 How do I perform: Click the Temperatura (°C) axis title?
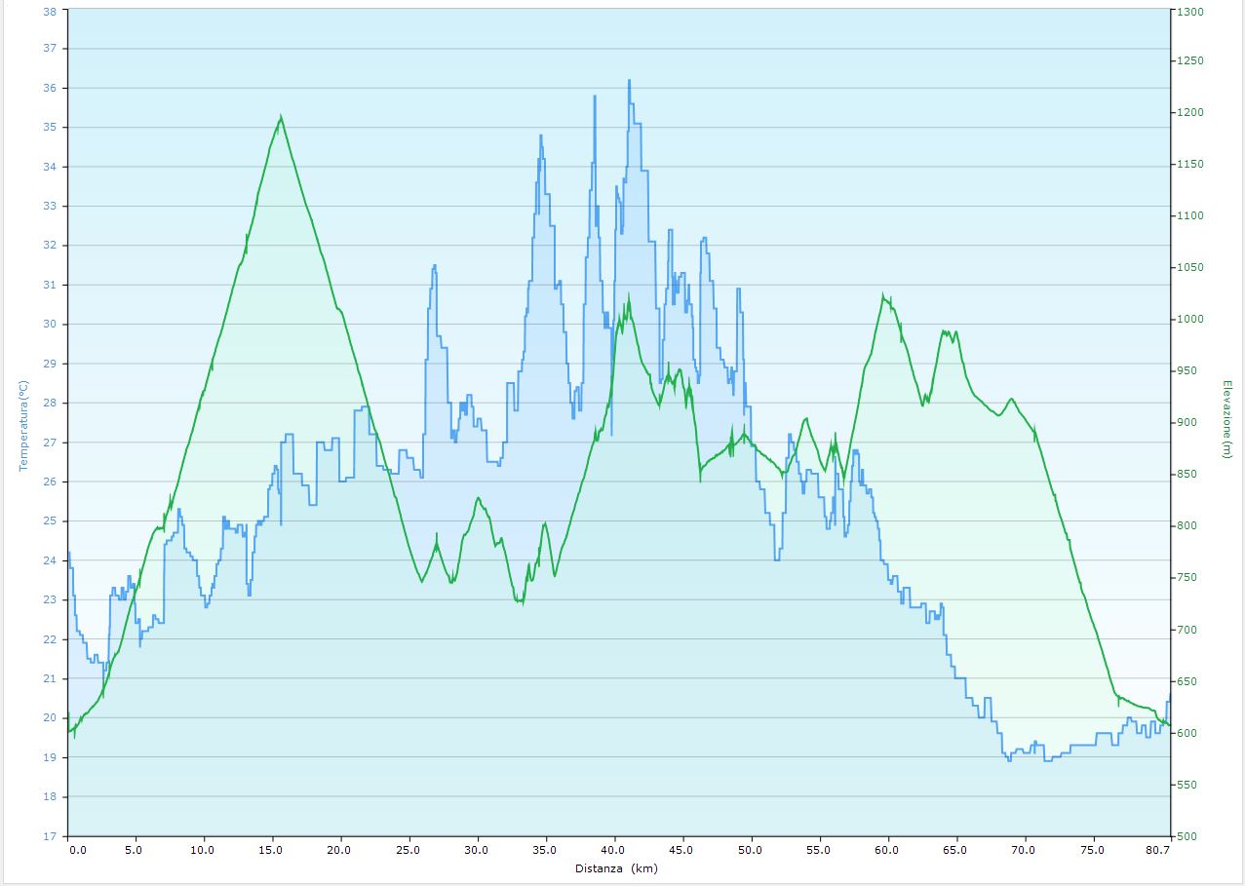tap(23, 425)
